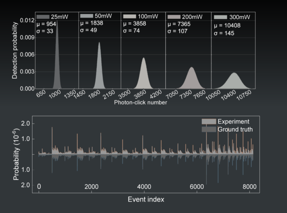Click the Experiment legend swatch
The height and width of the screenshot is (213, 287).
(209, 121)
